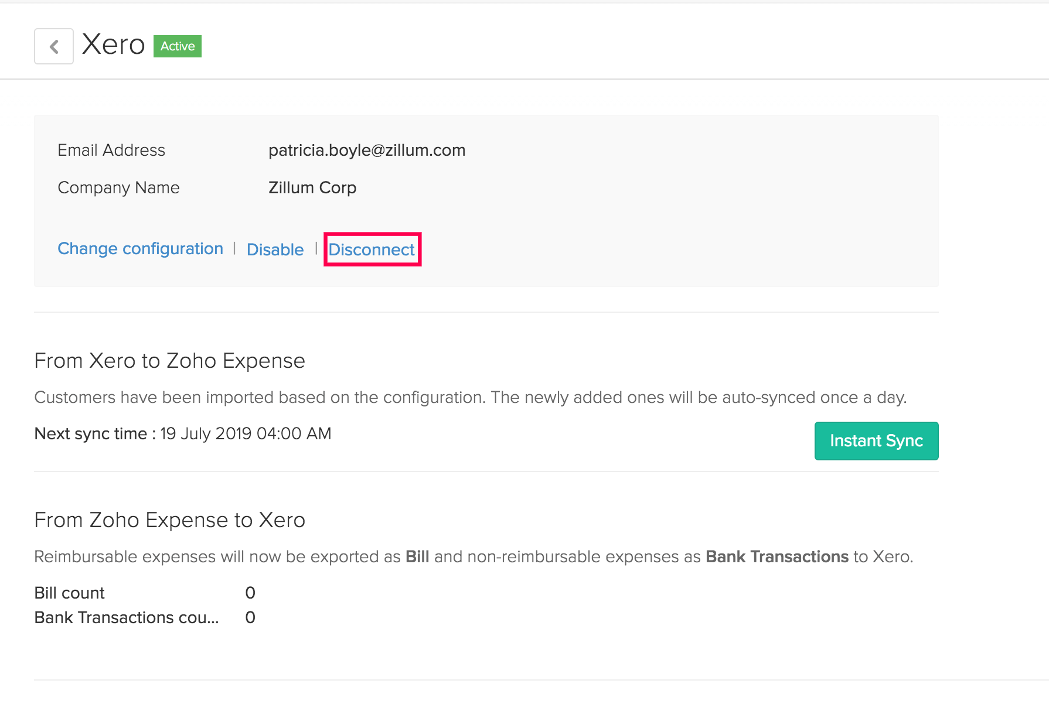
Task: Click the Xero page title
Action: [113, 45]
